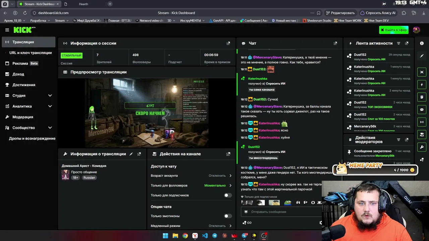Image resolution: width=429 pixels, height=241 pixels.
Task: Toggle the Только для подписчиков chat access switch
Action: (x=228, y=195)
